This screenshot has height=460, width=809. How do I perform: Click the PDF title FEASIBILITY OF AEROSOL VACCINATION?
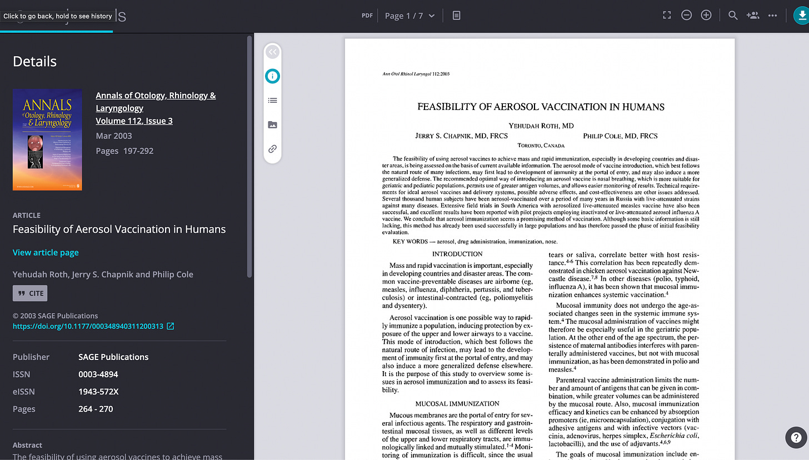(x=541, y=107)
